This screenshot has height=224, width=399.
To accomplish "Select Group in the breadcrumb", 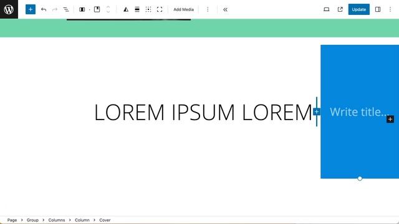I will pos(32,220).
